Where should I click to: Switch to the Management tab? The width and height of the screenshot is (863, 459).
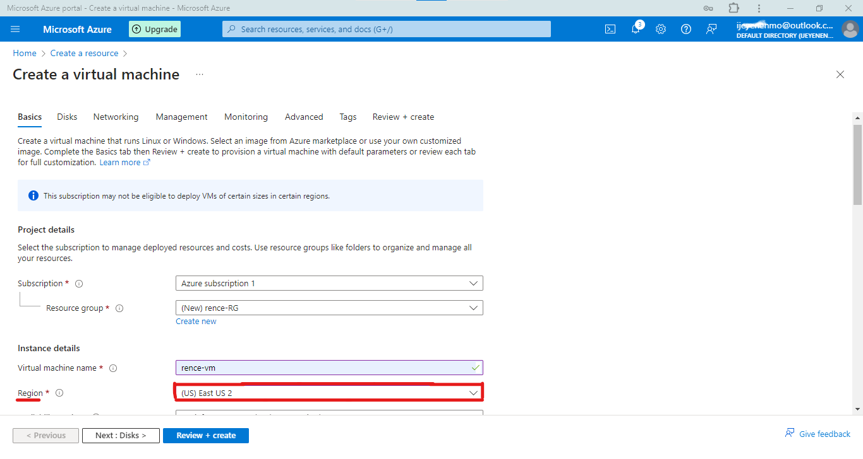[x=182, y=117]
